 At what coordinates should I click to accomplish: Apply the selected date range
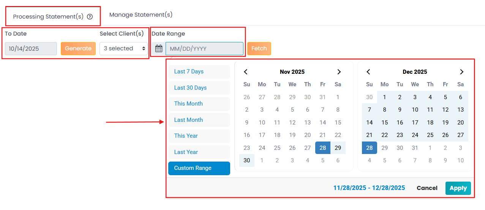pos(458,188)
